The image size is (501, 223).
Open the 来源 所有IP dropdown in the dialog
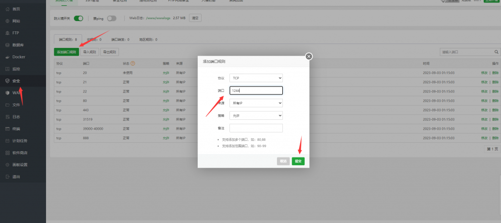point(256,103)
